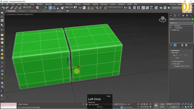Open the Scene Explorer toggle icon

pyautogui.click(x=135, y=8)
